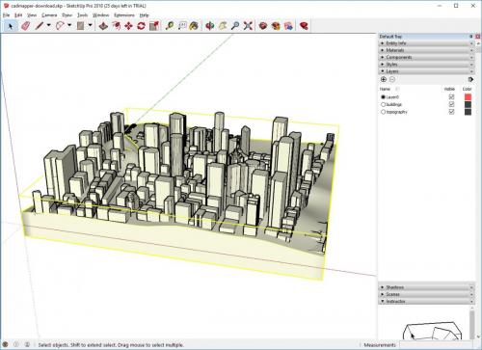Open the Help menu

click(x=144, y=15)
